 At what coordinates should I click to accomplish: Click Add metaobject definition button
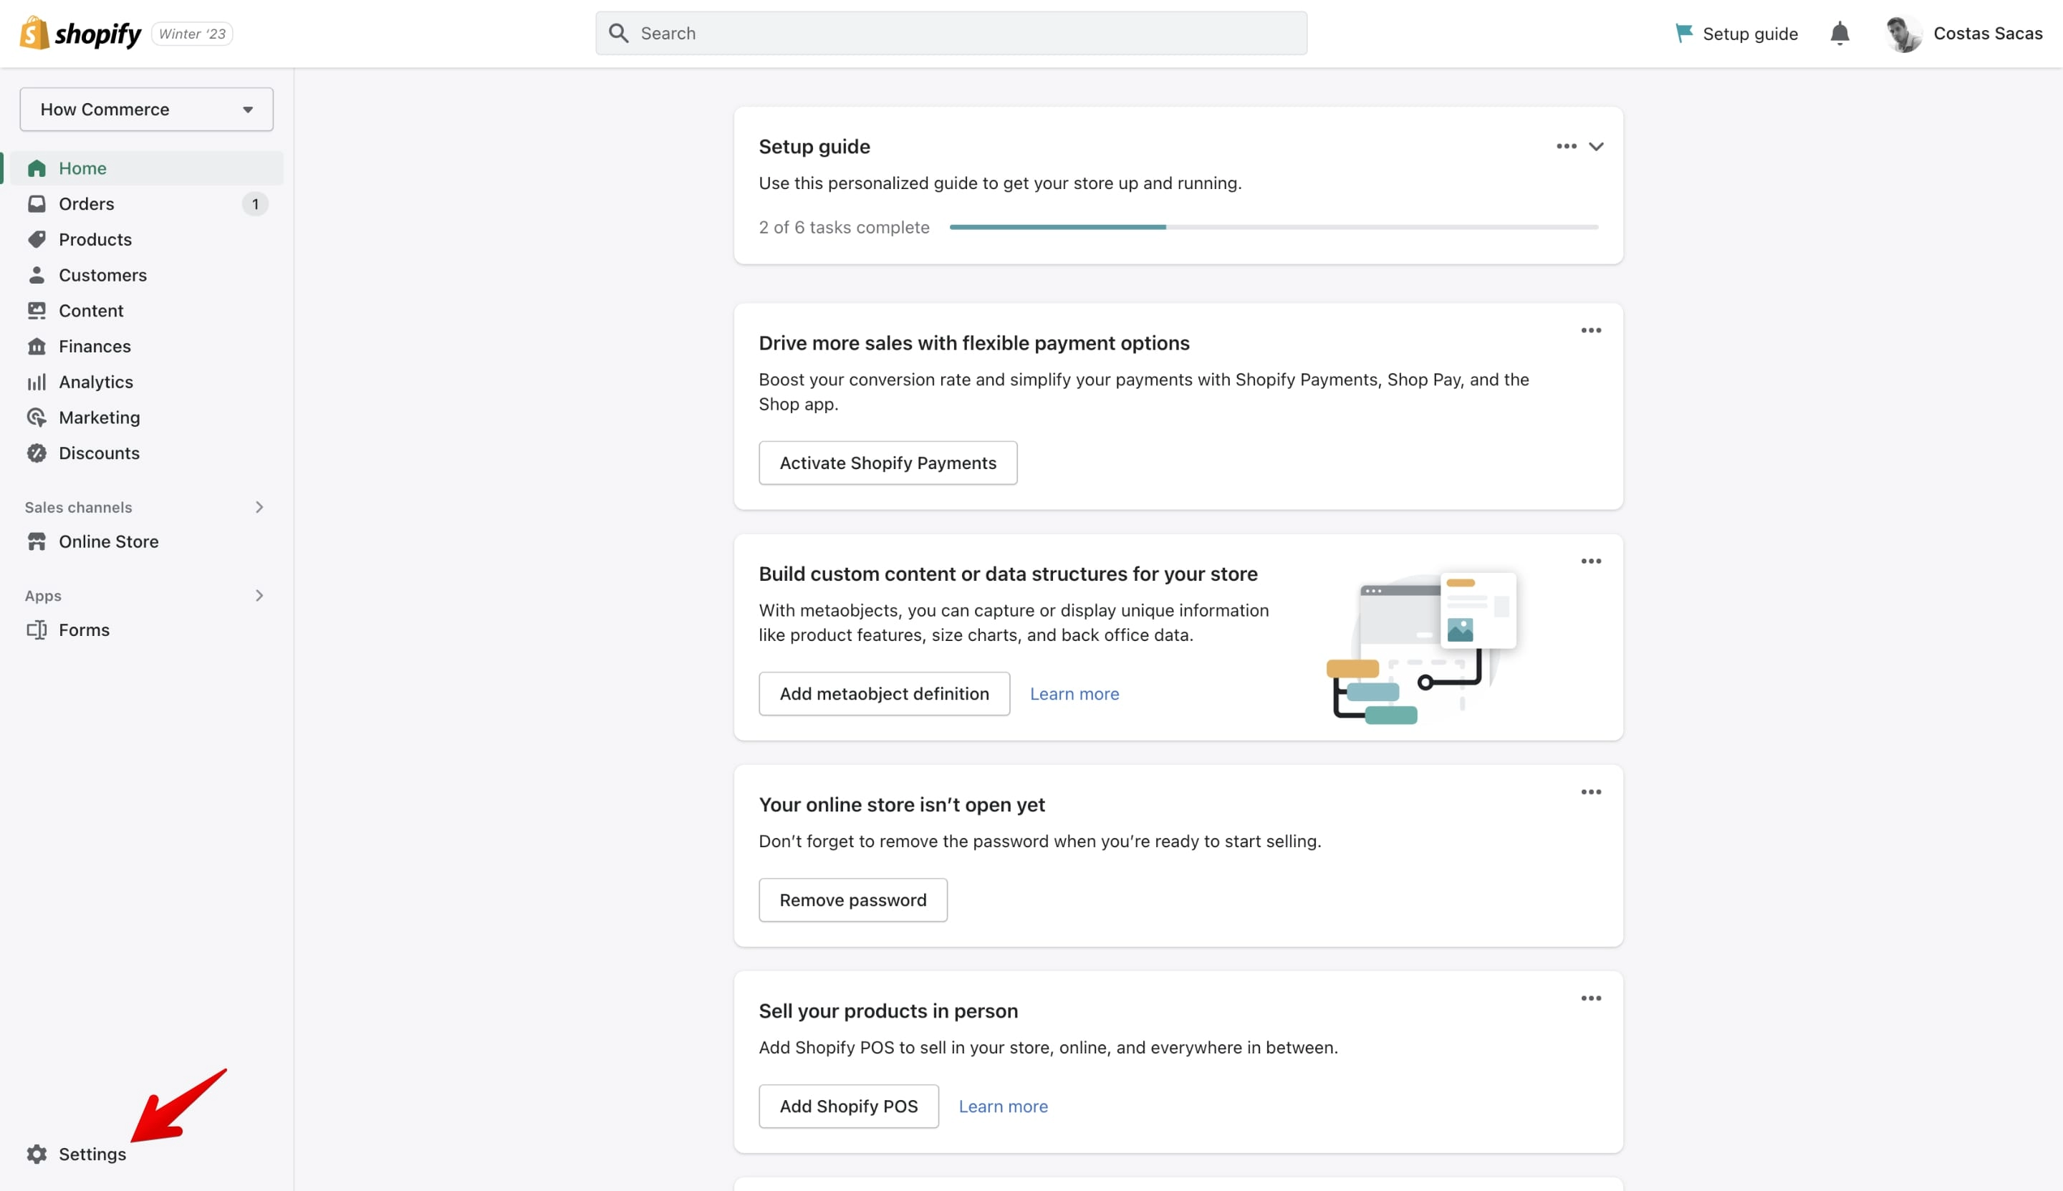click(x=884, y=694)
